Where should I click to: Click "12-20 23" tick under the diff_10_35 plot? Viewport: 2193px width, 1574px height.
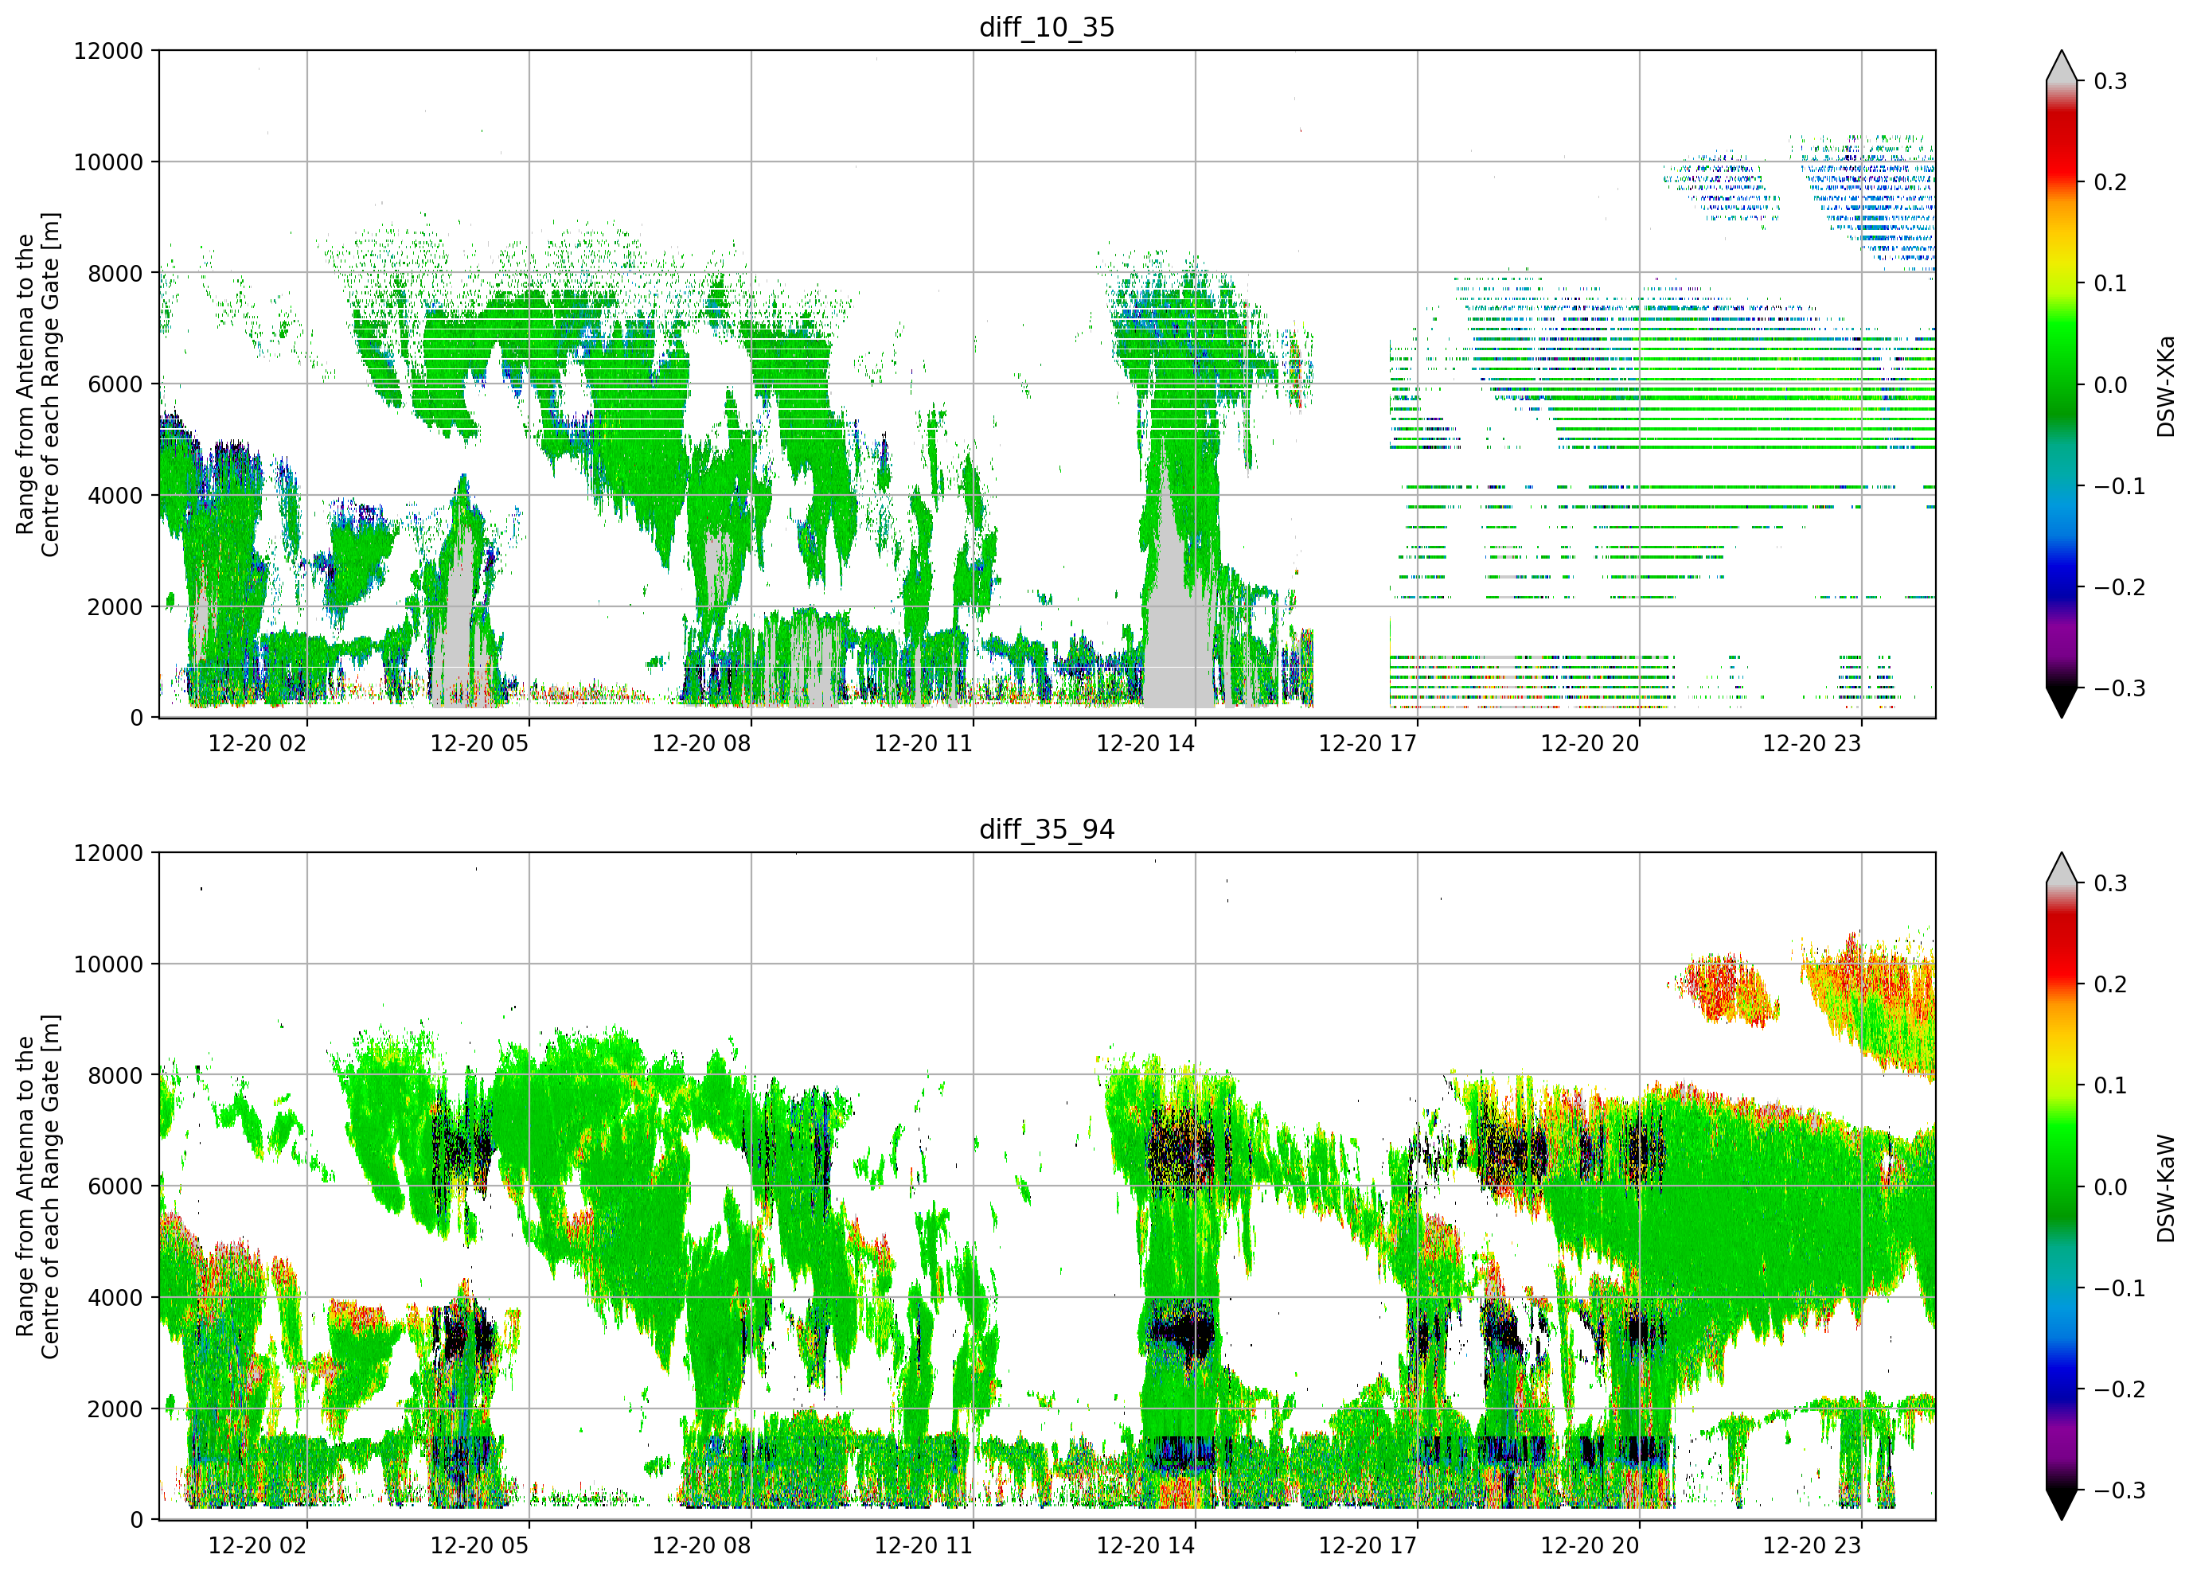coord(1812,743)
